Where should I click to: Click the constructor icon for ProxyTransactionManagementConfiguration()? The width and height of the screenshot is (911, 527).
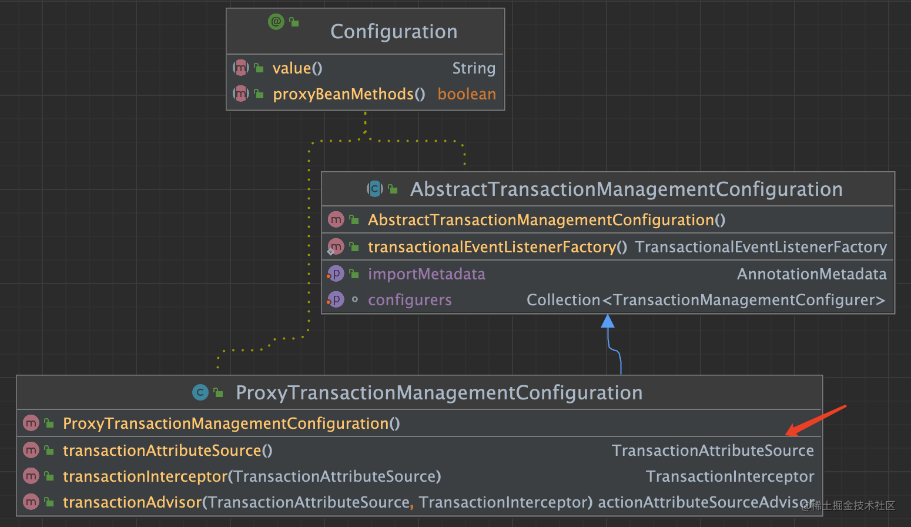[x=31, y=423]
